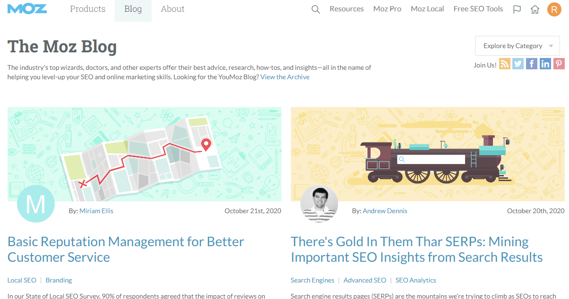Open the article about mining SEO insights
569x299 pixels.
click(416, 249)
